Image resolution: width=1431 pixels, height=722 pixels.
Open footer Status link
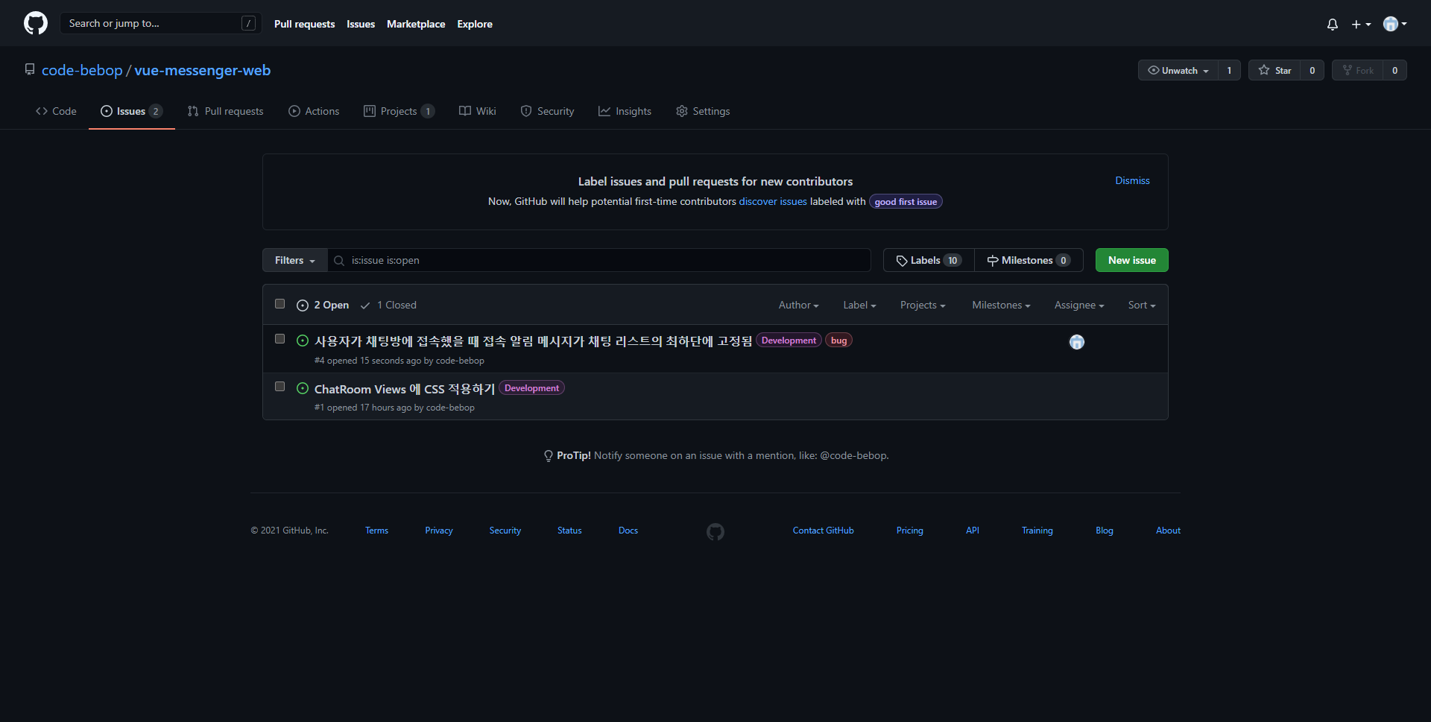[569, 531]
